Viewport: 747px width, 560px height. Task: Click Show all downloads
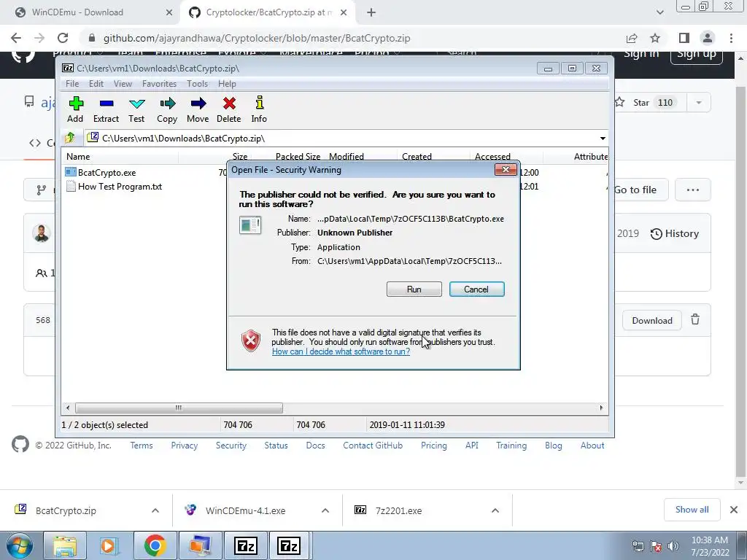click(692, 510)
